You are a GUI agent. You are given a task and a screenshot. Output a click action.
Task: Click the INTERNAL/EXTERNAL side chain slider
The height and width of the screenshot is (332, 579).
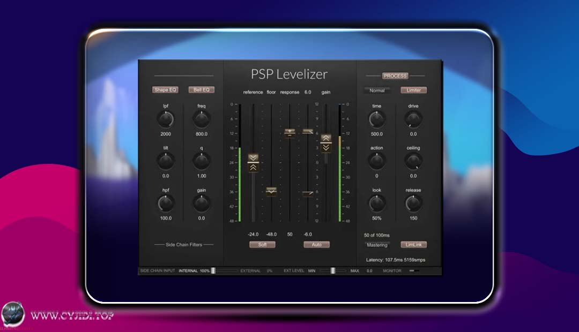click(x=225, y=271)
